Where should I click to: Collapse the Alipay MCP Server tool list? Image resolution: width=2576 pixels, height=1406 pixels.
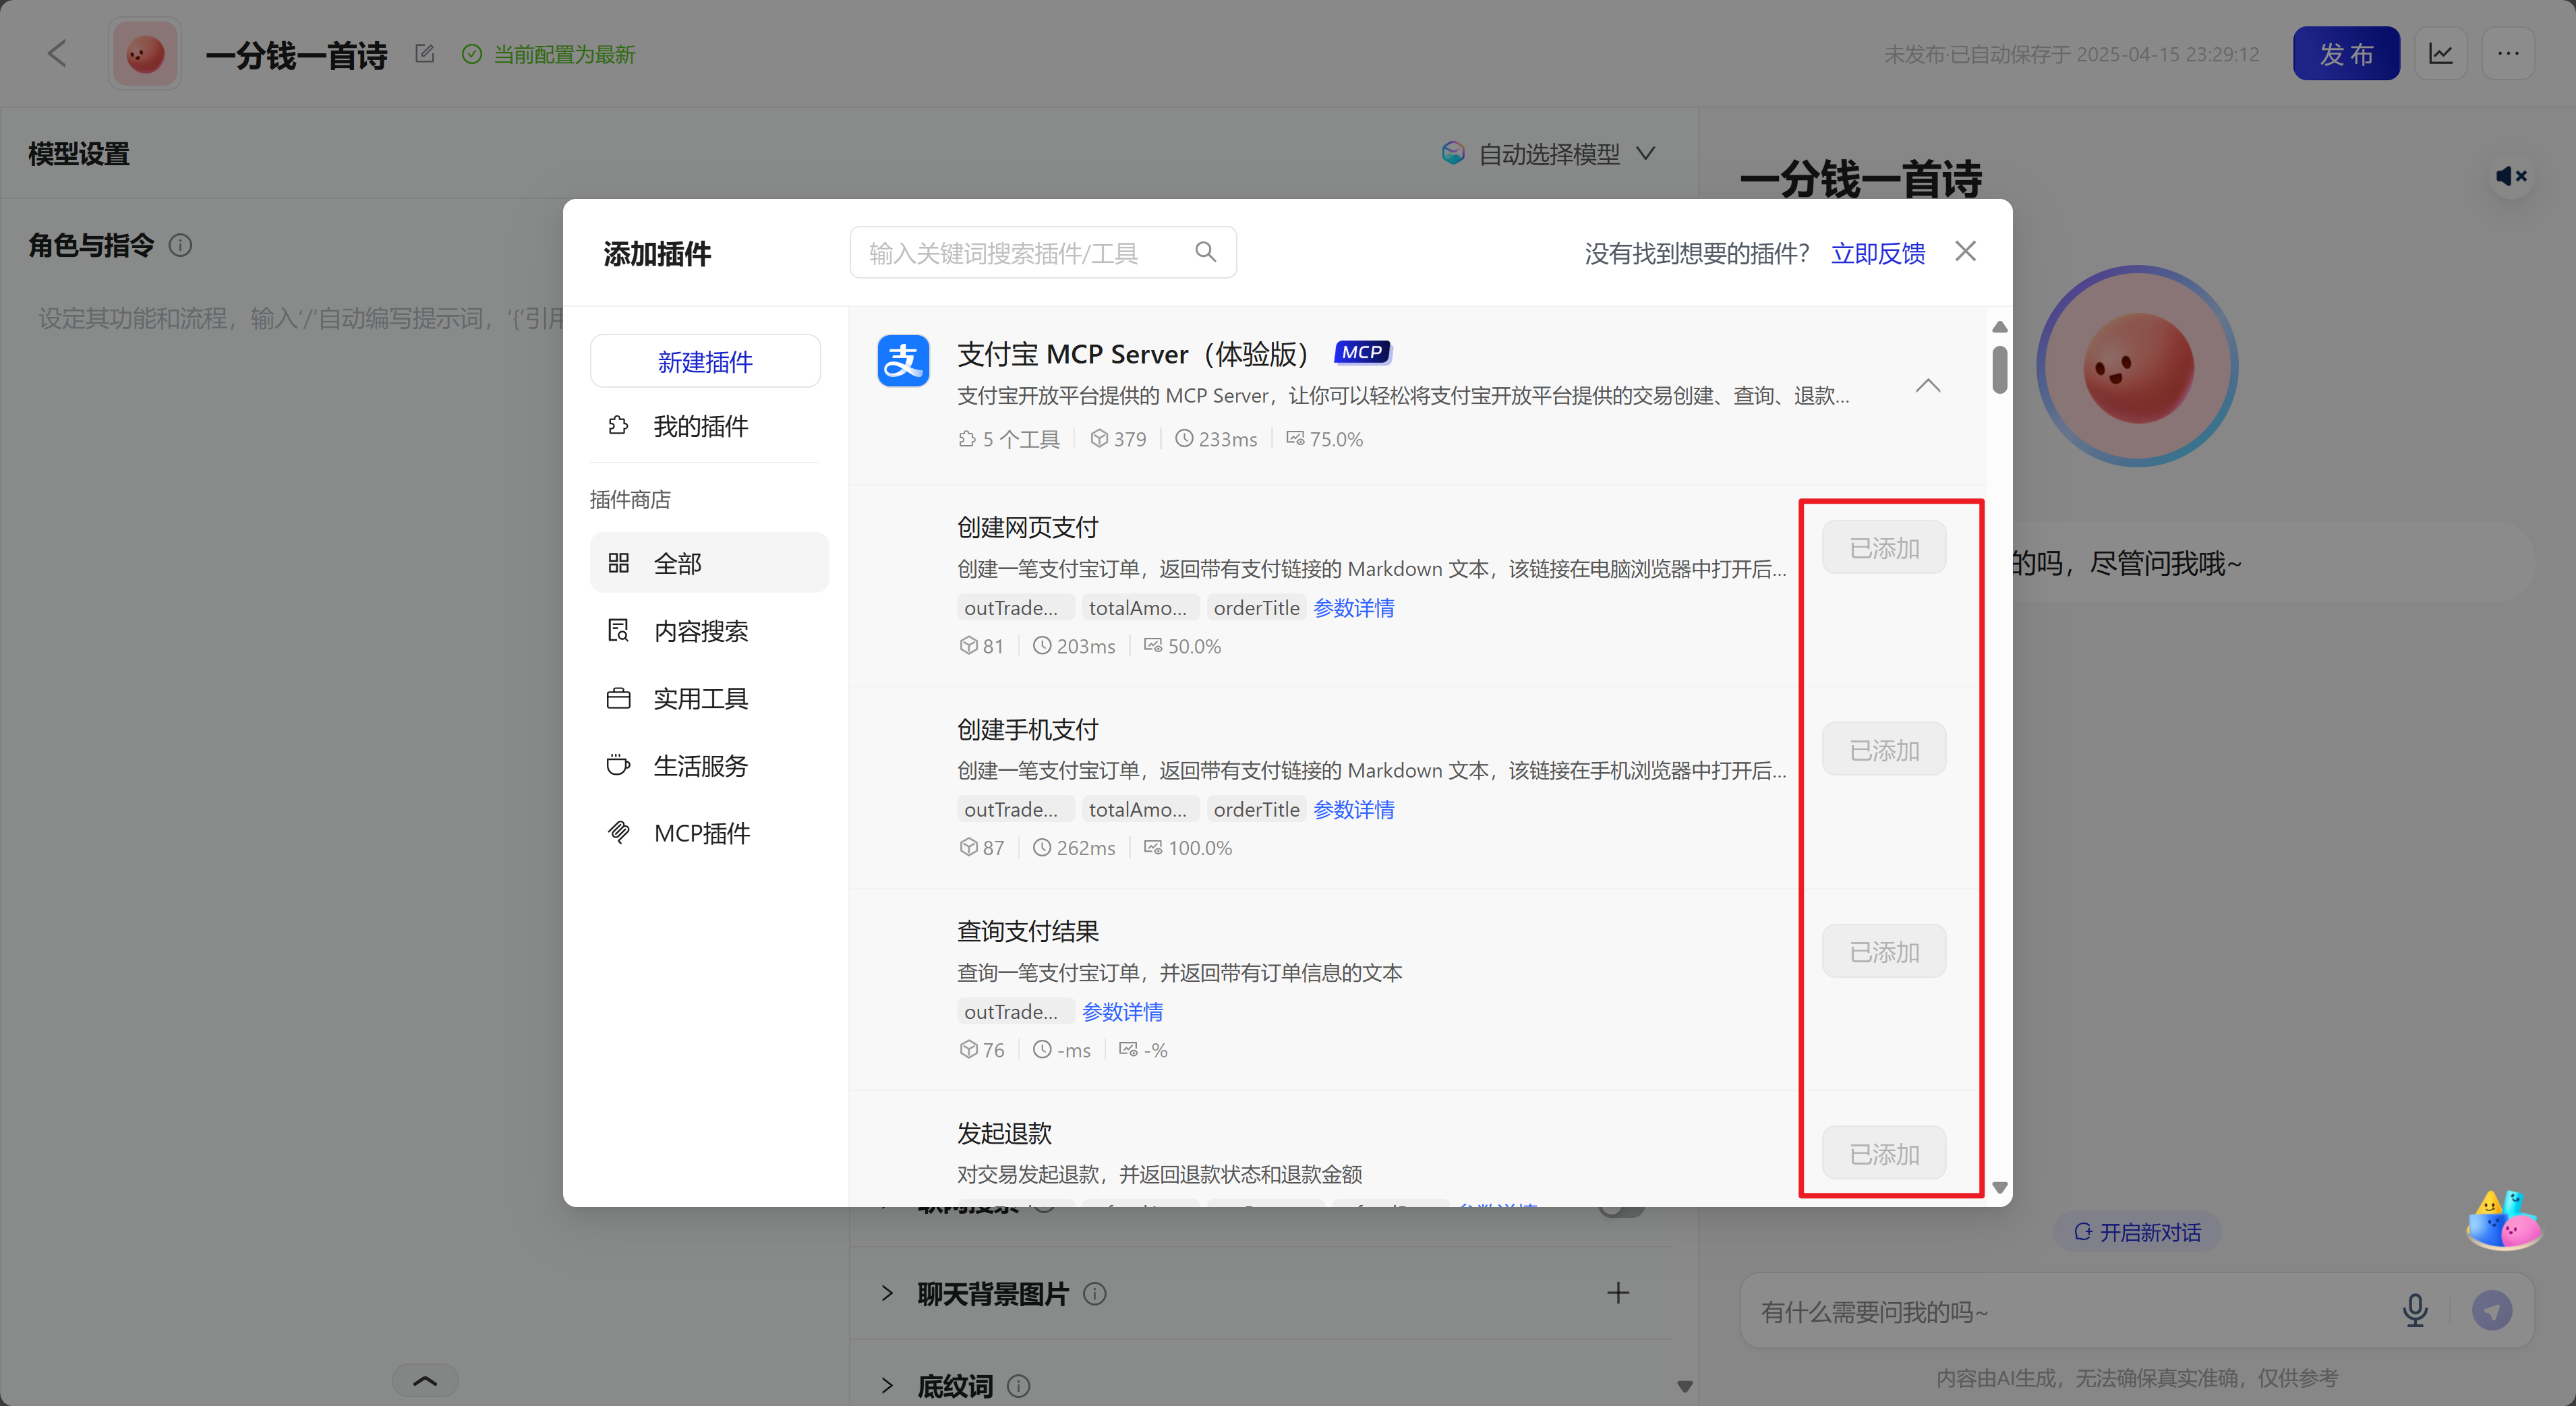tap(1927, 386)
